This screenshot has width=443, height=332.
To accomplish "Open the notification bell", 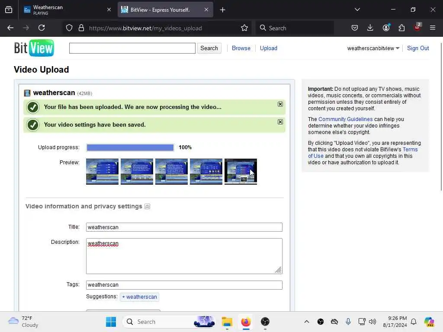I will [414, 322].
